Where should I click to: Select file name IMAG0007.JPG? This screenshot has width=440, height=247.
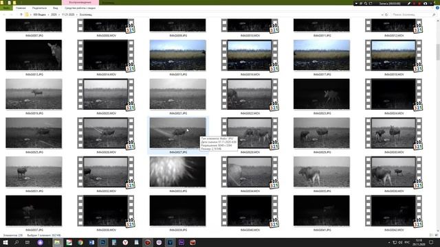coord(34,36)
